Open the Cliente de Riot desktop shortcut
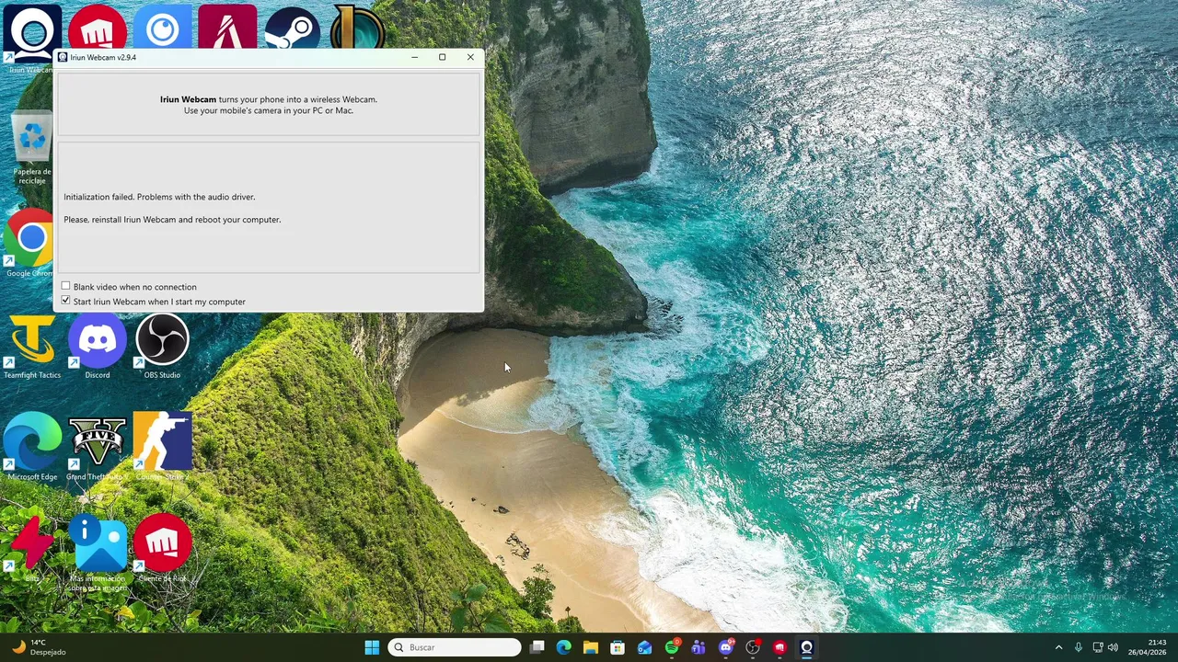Viewport: 1178px width, 662px height. [162, 548]
